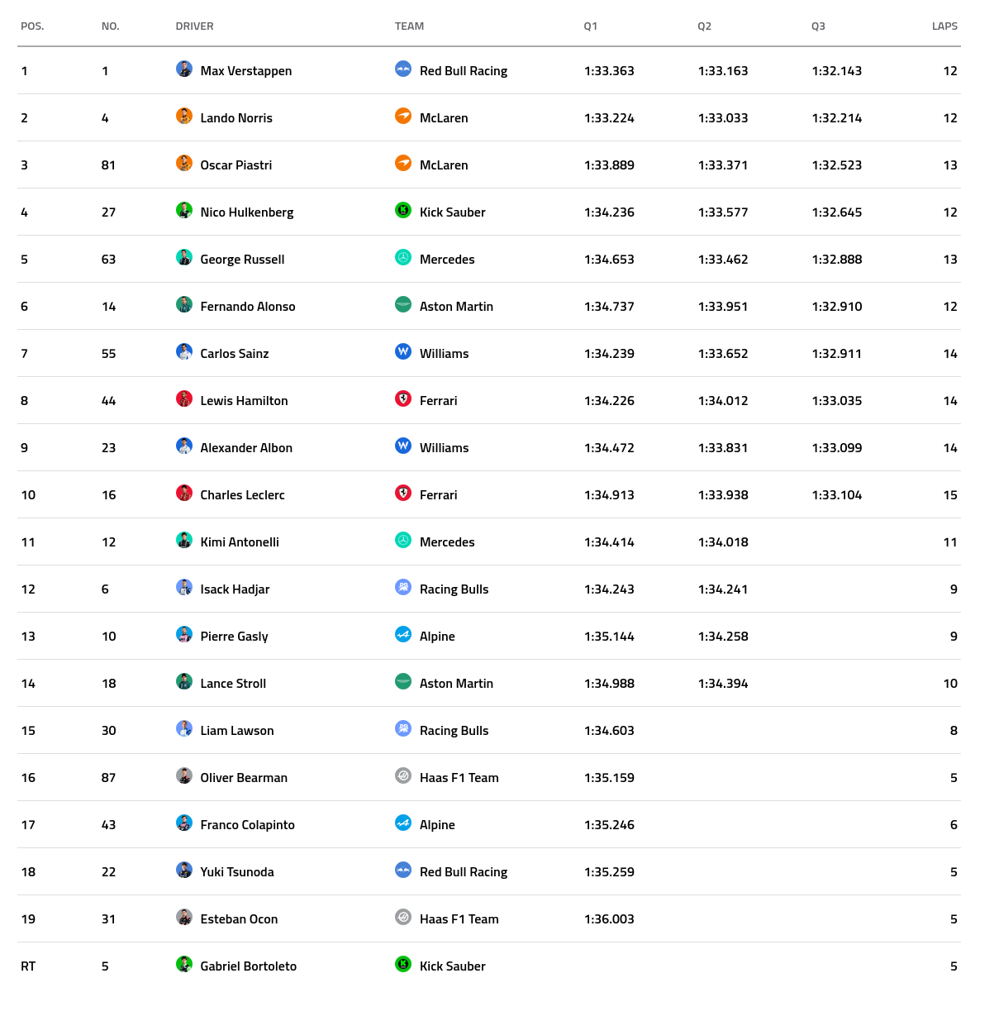
Task: Click the LAPS column header
Action: [x=944, y=26]
